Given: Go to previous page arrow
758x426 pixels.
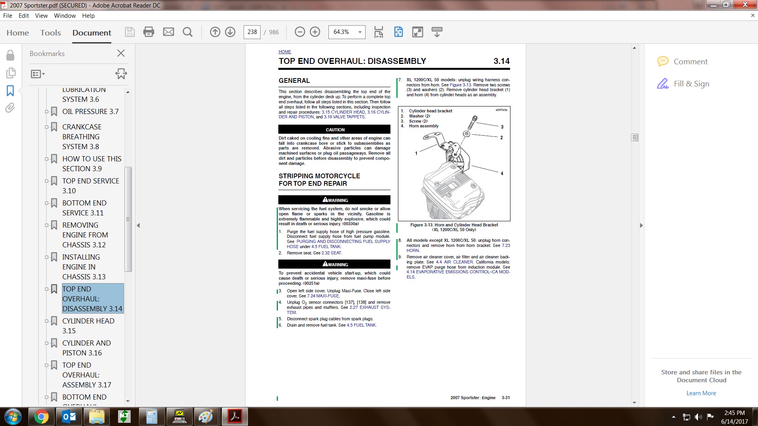Looking at the screenshot, I should click(215, 32).
